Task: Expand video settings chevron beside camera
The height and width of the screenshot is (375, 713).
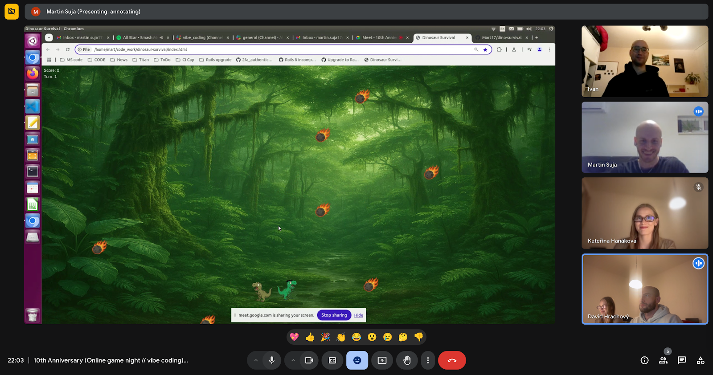Action: (293, 360)
